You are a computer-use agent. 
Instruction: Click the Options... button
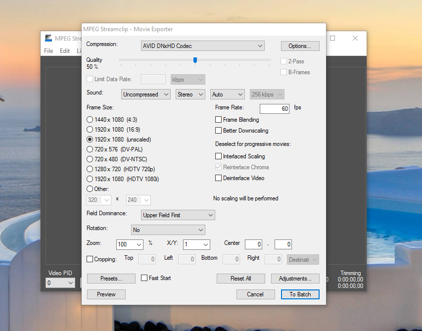(x=300, y=46)
